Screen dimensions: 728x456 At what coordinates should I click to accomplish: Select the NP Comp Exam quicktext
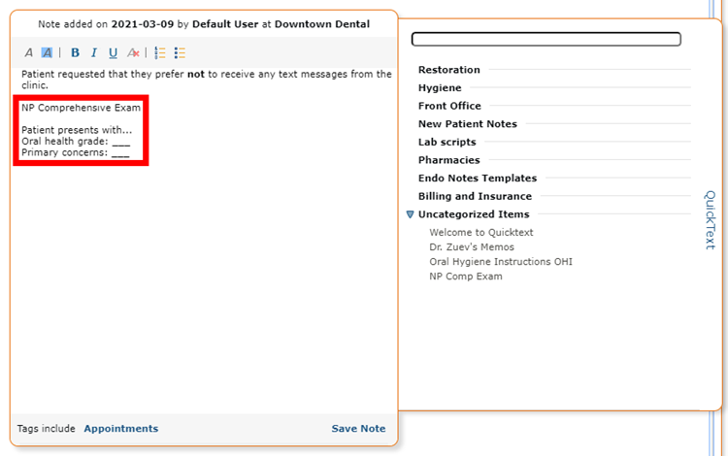coord(466,277)
